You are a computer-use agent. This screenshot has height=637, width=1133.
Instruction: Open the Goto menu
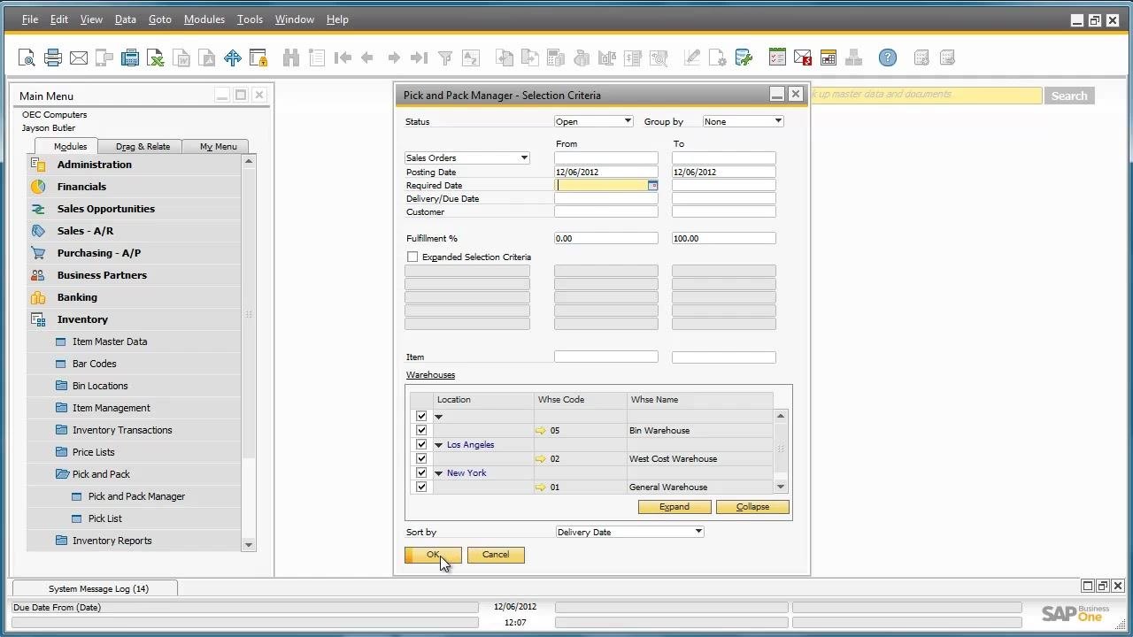160,19
